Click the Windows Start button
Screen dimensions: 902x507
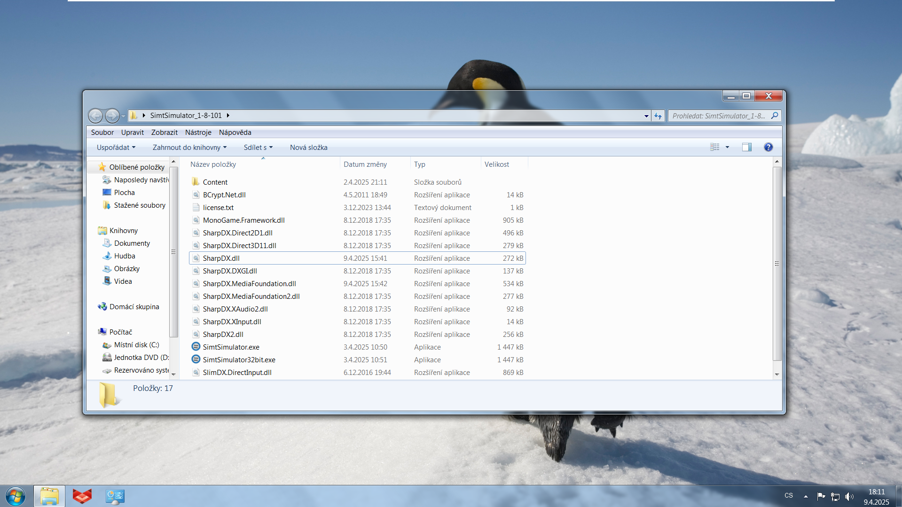point(16,496)
